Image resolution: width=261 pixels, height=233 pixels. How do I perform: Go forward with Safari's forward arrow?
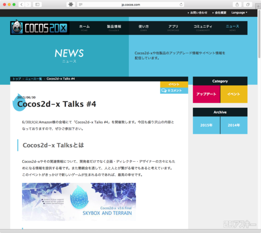click(x=28, y=4)
